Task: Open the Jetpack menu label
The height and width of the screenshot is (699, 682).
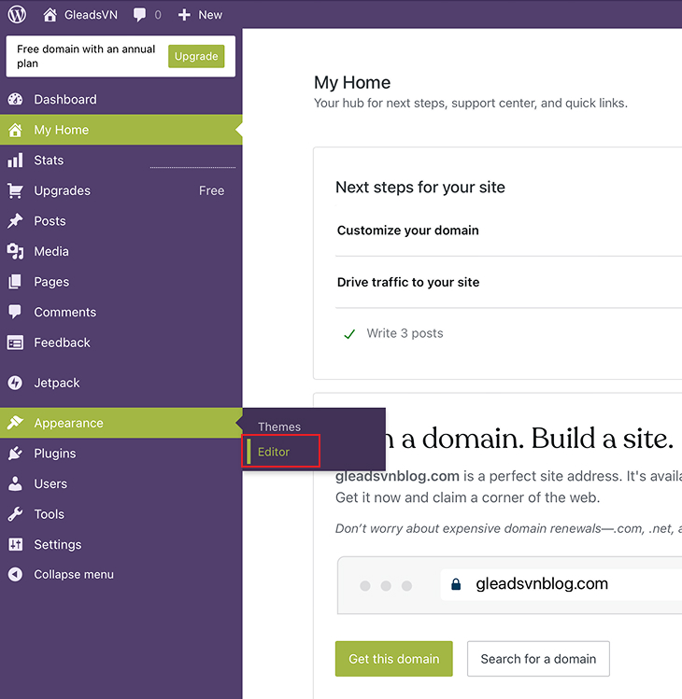Action: pos(57,383)
